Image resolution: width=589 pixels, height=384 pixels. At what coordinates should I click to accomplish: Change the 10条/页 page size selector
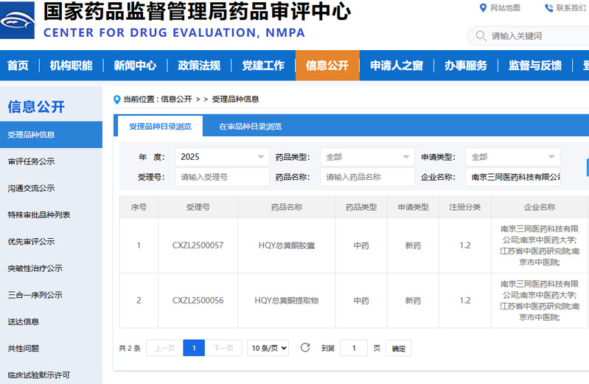pyautogui.click(x=268, y=348)
